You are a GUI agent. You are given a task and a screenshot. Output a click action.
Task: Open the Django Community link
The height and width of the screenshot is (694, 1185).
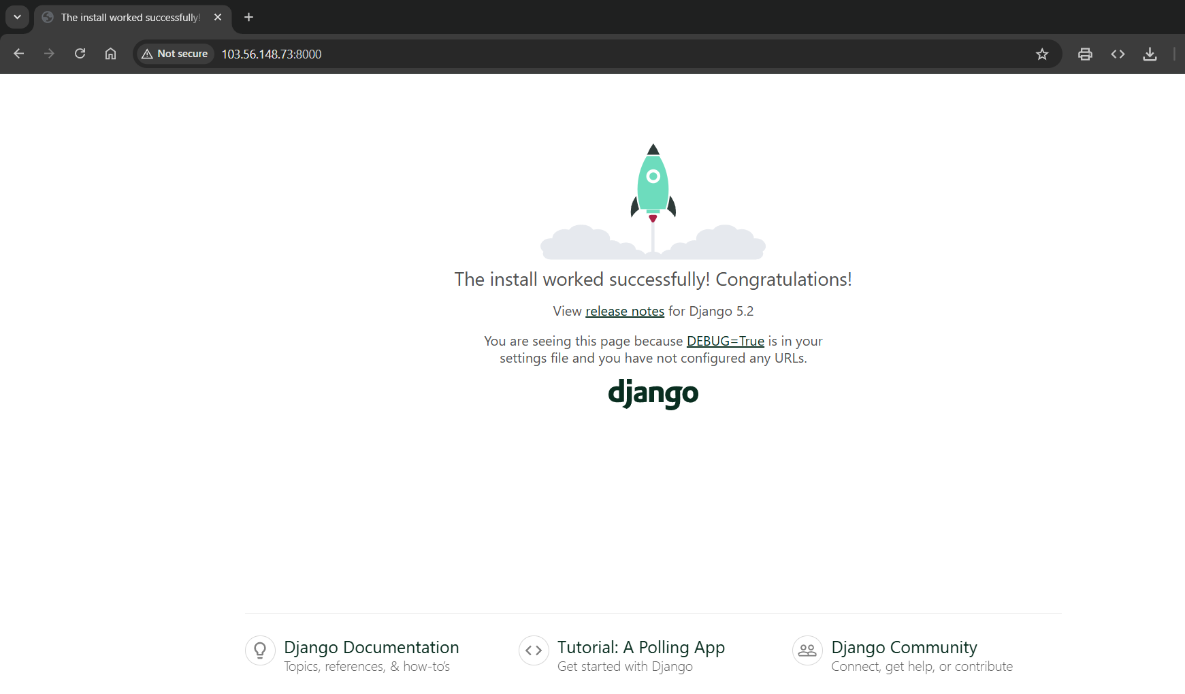(x=904, y=647)
